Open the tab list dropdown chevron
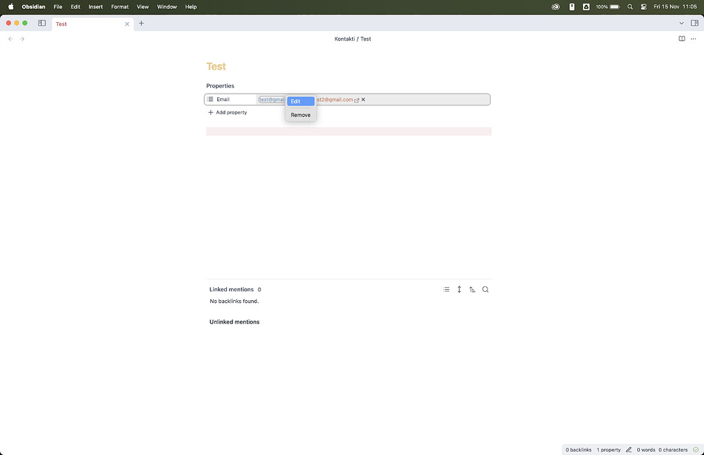Image resolution: width=704 pixels, height=455 pixels. click(x=681, y=23)
